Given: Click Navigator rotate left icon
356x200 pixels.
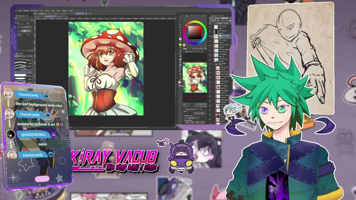Looking at the screenshot, I should (x=196, y=106).
